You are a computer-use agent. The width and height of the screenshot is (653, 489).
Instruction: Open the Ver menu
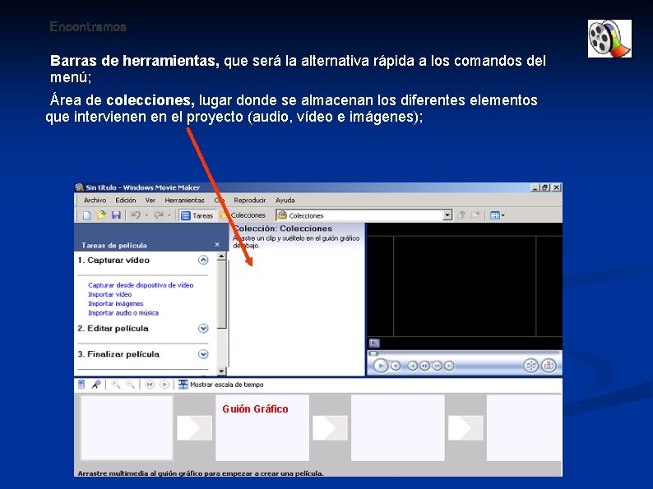pos(150,201)
